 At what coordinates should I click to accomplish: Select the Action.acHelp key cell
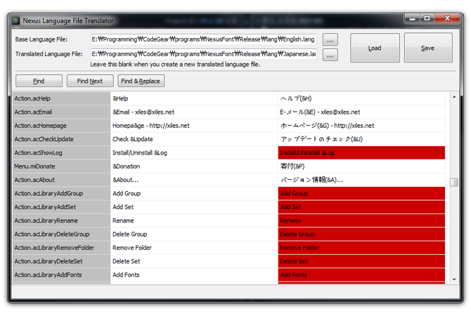61,98
